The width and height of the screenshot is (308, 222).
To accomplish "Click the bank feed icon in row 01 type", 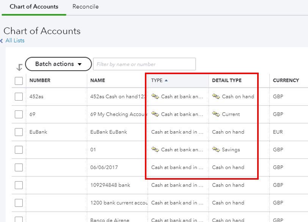I will pyautogui.click(x=155, y=149).
